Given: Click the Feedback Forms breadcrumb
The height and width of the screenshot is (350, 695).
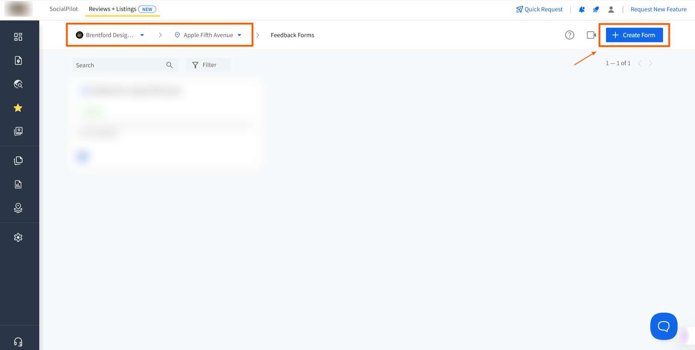Looking at the screenshot, I should [292, 35].
